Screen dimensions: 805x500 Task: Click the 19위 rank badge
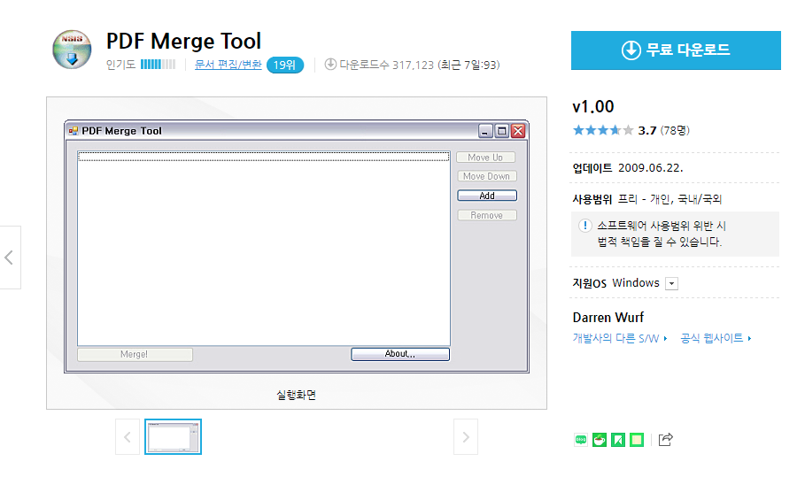pyautogui.click(x=285, y=65)
